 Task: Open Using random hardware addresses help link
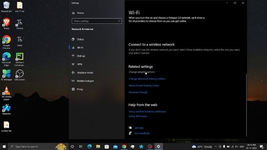147,112
